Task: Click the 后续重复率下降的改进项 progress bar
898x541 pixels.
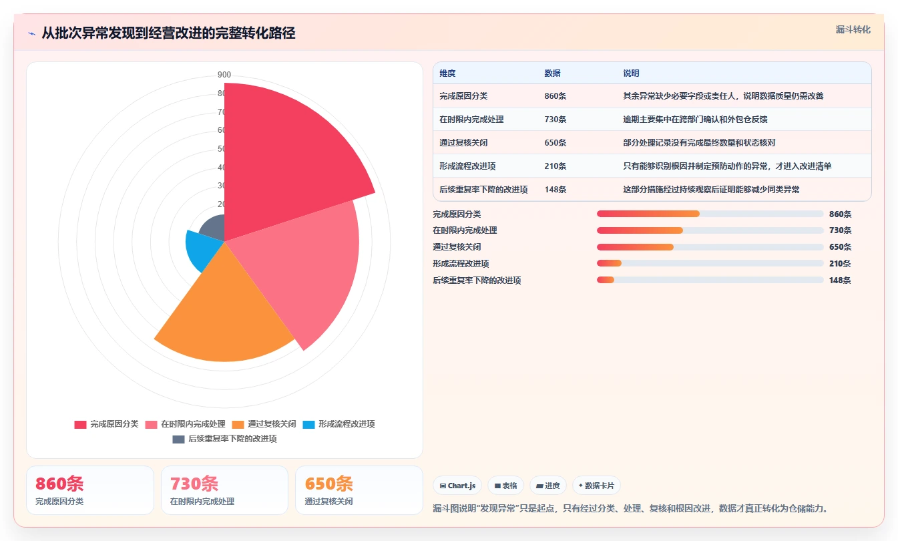Action: 710,280
